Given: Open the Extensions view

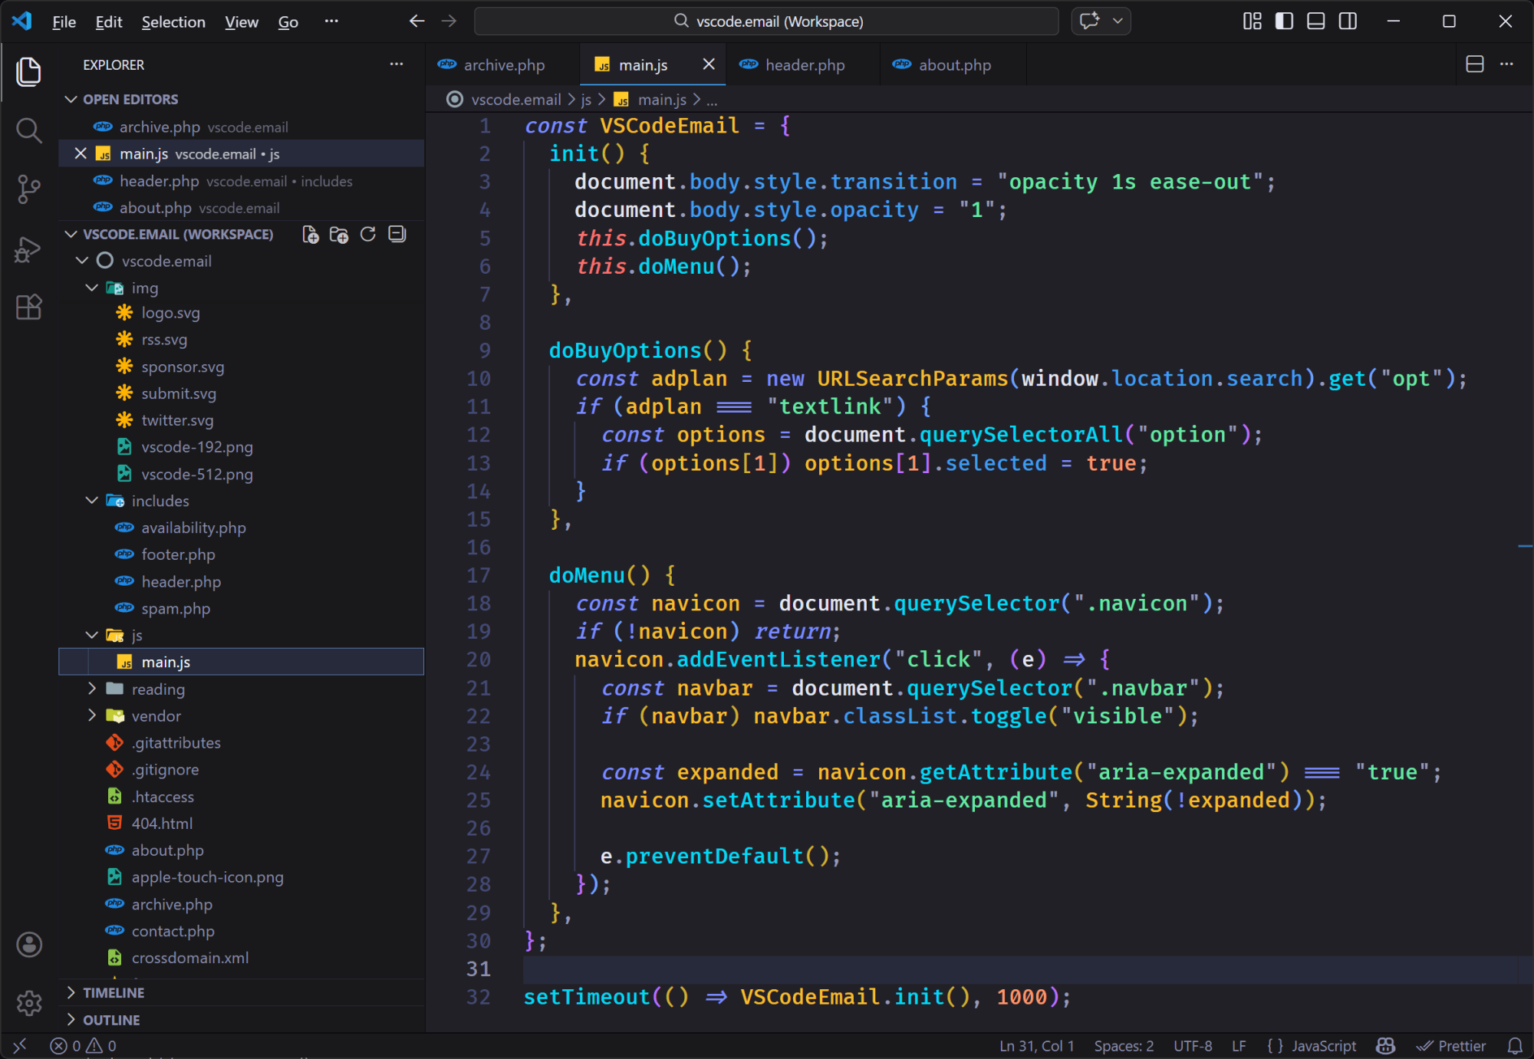Looking at the screenshot, I should point(28,307).
